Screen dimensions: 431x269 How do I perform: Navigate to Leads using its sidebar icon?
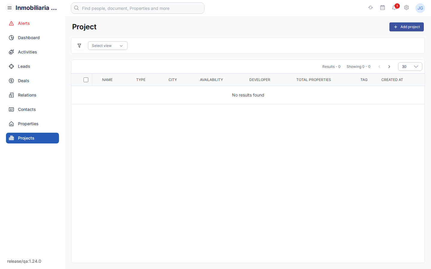[11, 66]
